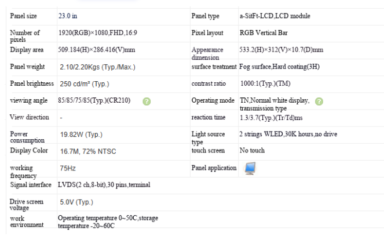Click the 75Hz working frequency value

point(68,168)
